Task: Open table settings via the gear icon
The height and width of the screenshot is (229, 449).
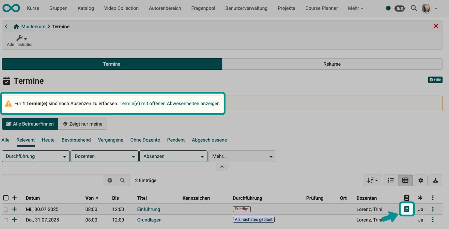Action: [x=420, y=180]
